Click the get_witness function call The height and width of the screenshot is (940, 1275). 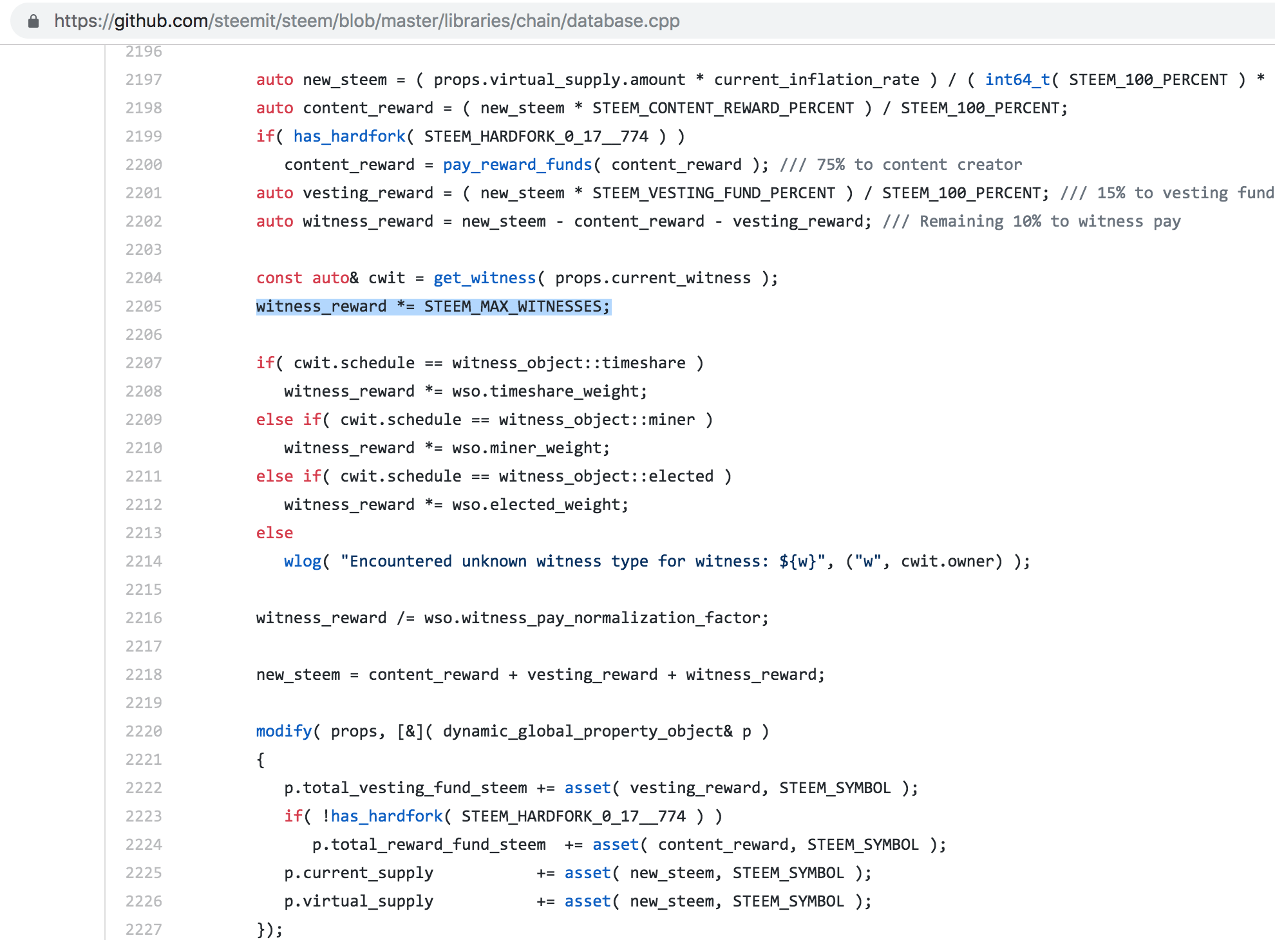[x=484, y=278]
